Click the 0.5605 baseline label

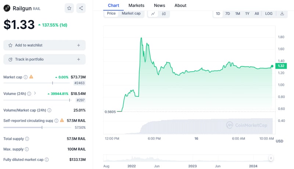point(110,112)
